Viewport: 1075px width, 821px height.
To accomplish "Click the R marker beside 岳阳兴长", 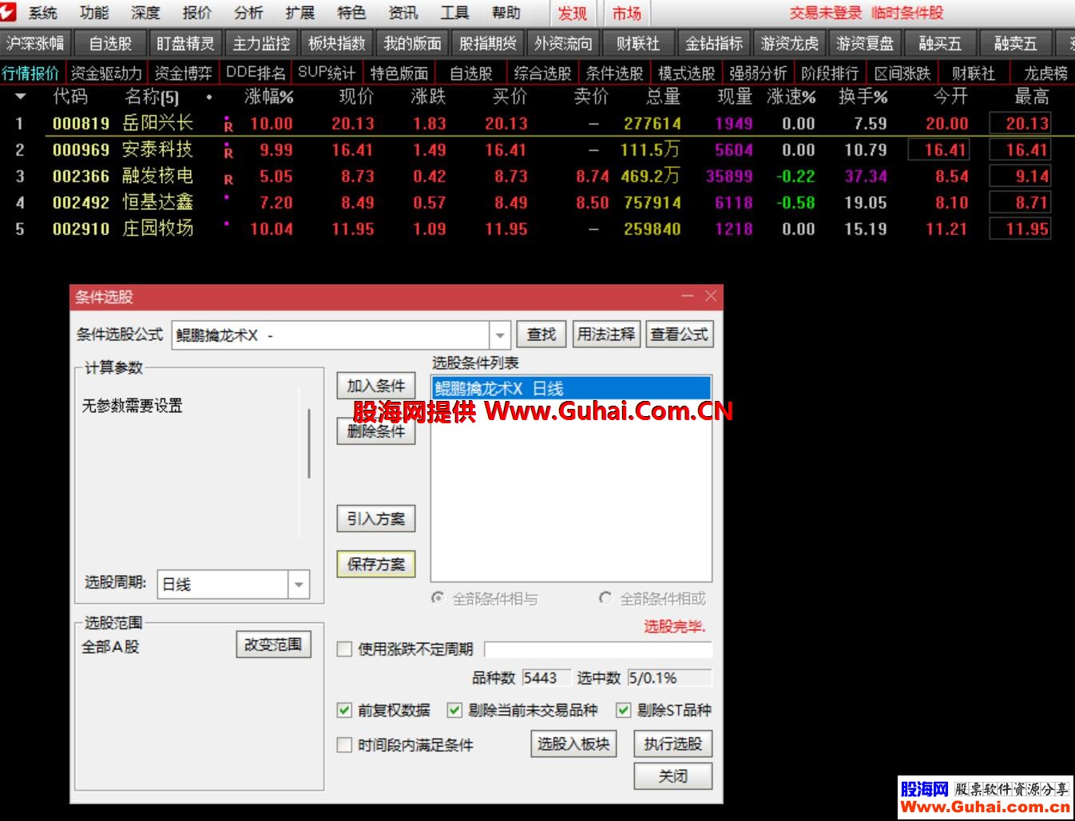I will point(228,125).
